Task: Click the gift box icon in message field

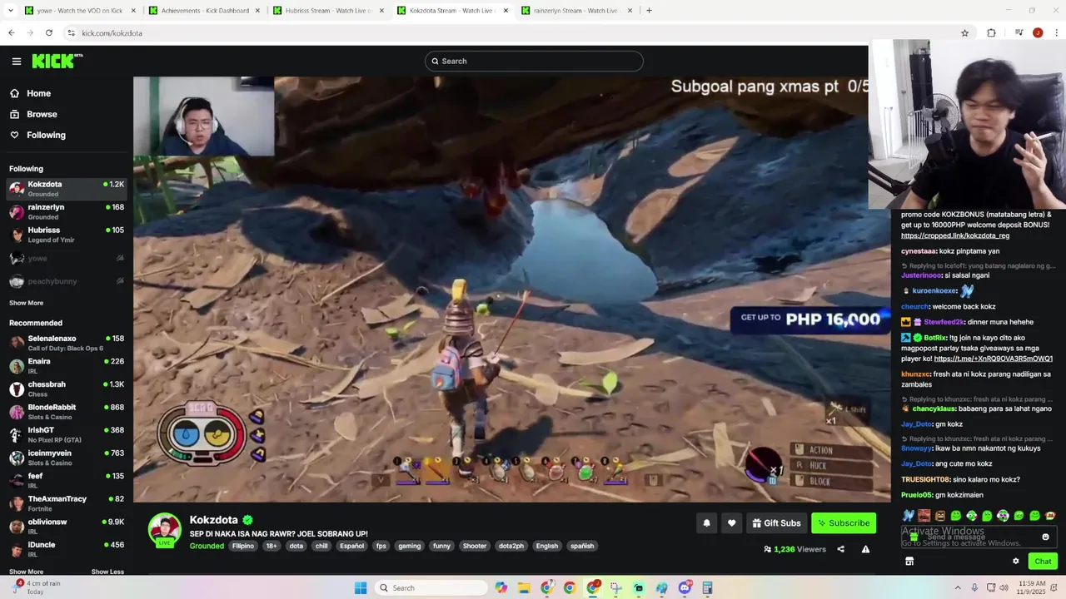Action: point(914,537)
